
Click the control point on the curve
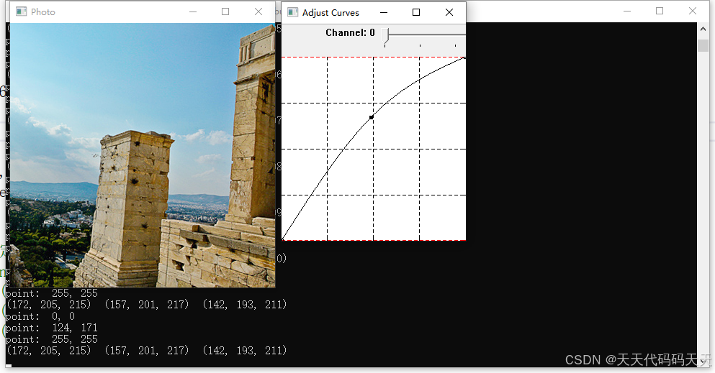coord(371,117)
